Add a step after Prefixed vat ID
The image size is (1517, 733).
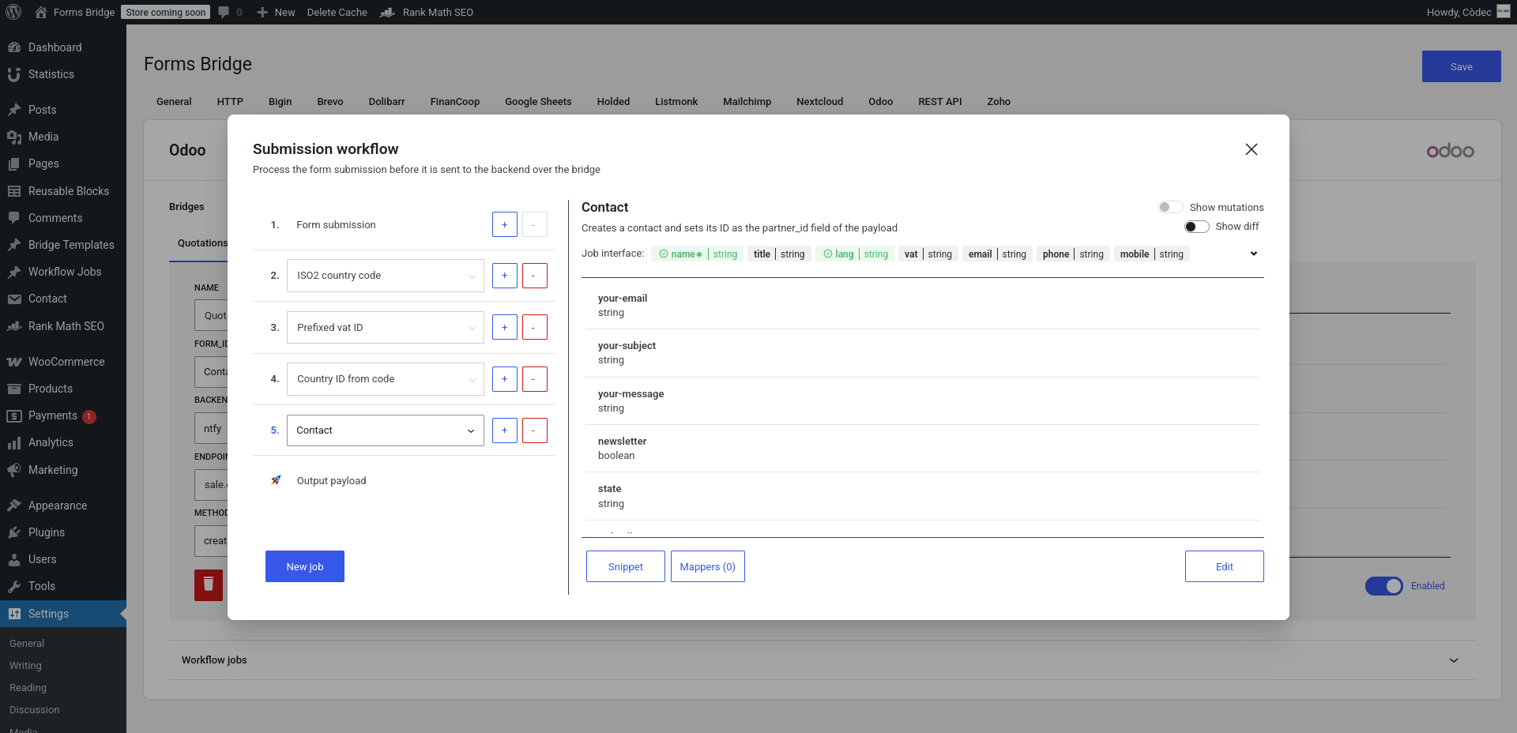505,327
